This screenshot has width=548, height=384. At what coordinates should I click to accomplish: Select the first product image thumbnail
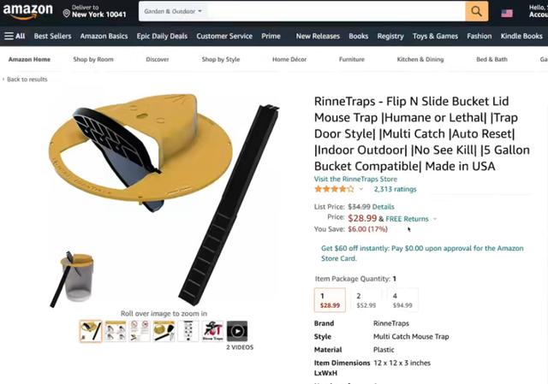pos(91,331)
